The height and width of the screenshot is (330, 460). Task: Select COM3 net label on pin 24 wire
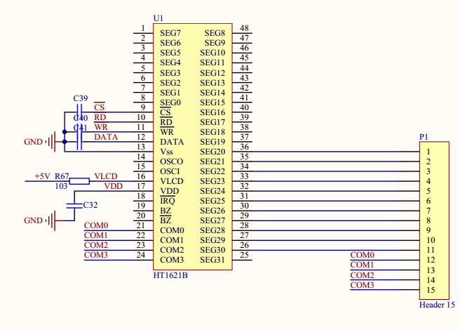click(96, 255)
